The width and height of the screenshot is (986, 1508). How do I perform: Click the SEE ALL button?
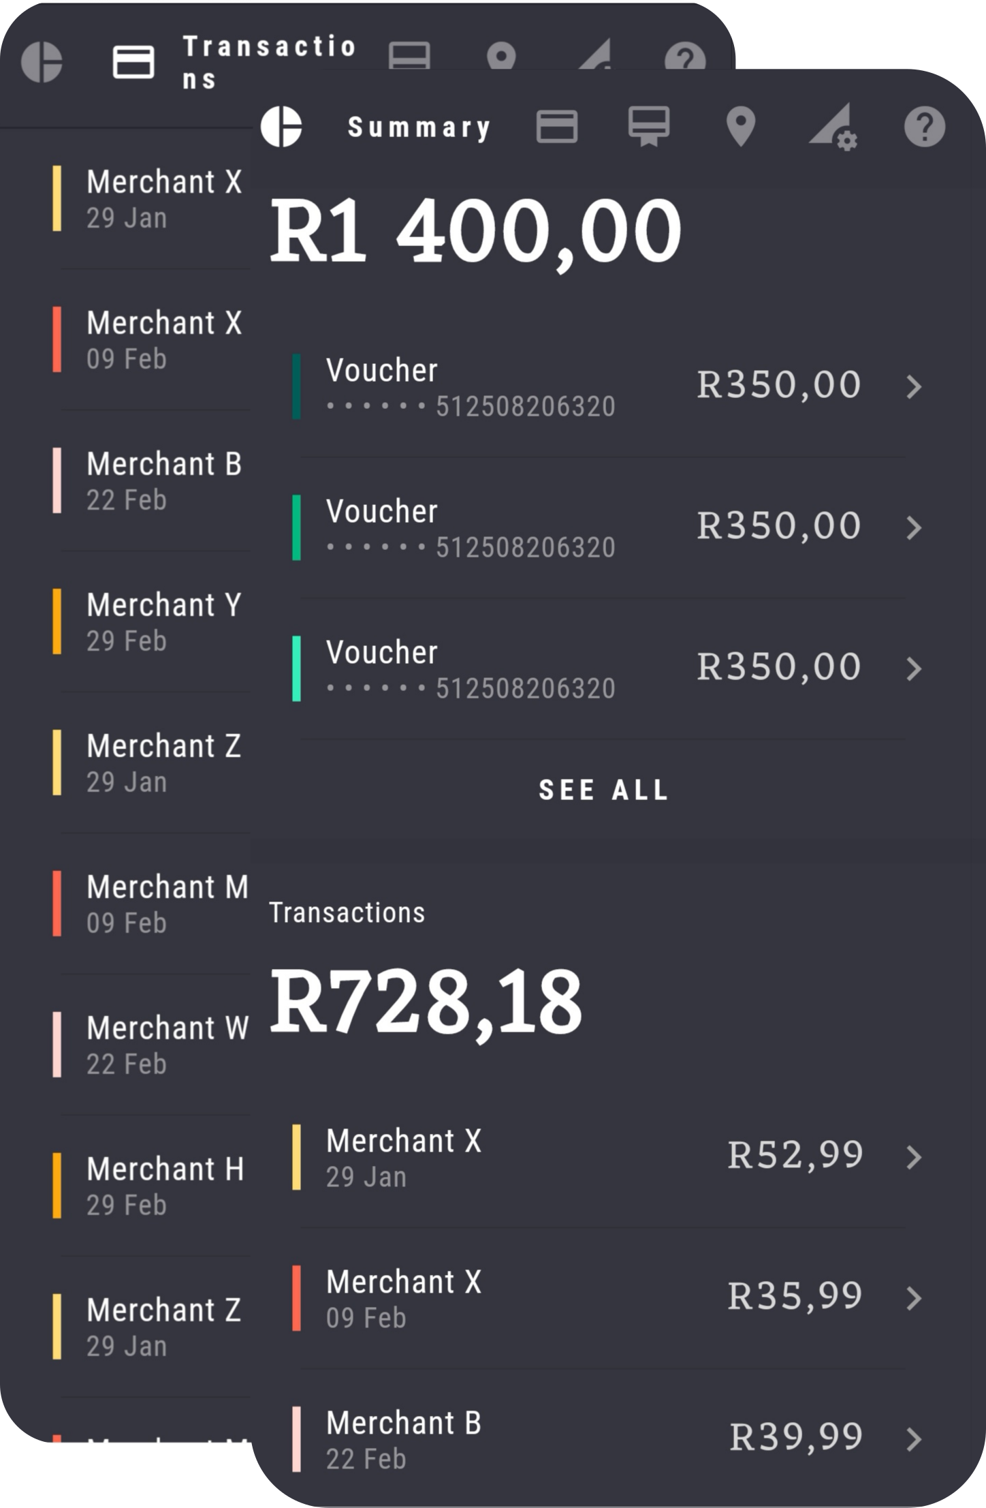click(x=603, y=790)
